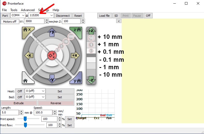Open the File menu
Viewport: 204px width, 134px height.
click(x=4, y=10)
